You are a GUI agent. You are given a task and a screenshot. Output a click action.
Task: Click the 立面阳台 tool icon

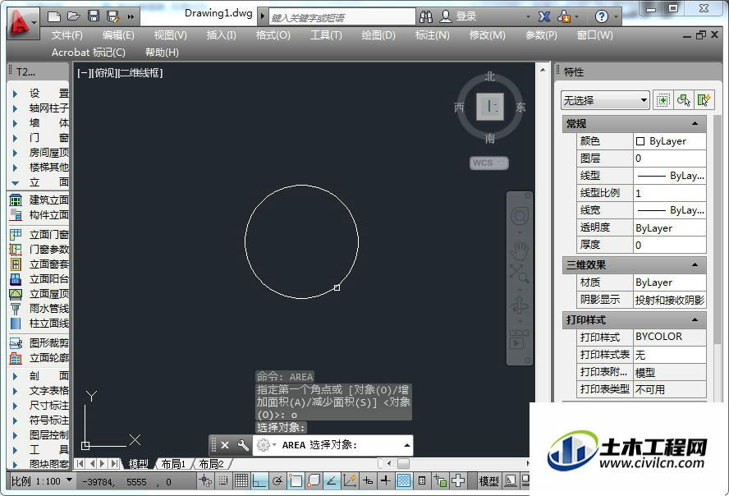(x=16, y=279)
